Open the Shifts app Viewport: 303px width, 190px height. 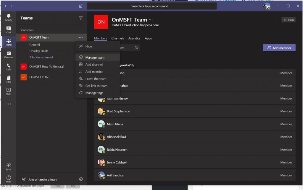[x=9, y=91]
